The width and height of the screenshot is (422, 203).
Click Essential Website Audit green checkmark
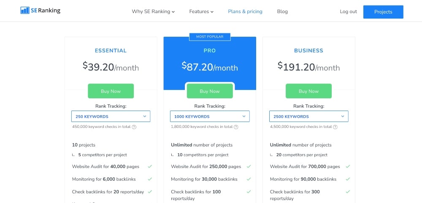(150, 166)
